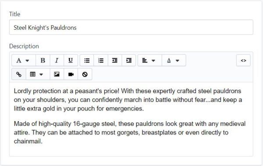
Task: Click the Title input field
Action: click(x=131, y=28)
